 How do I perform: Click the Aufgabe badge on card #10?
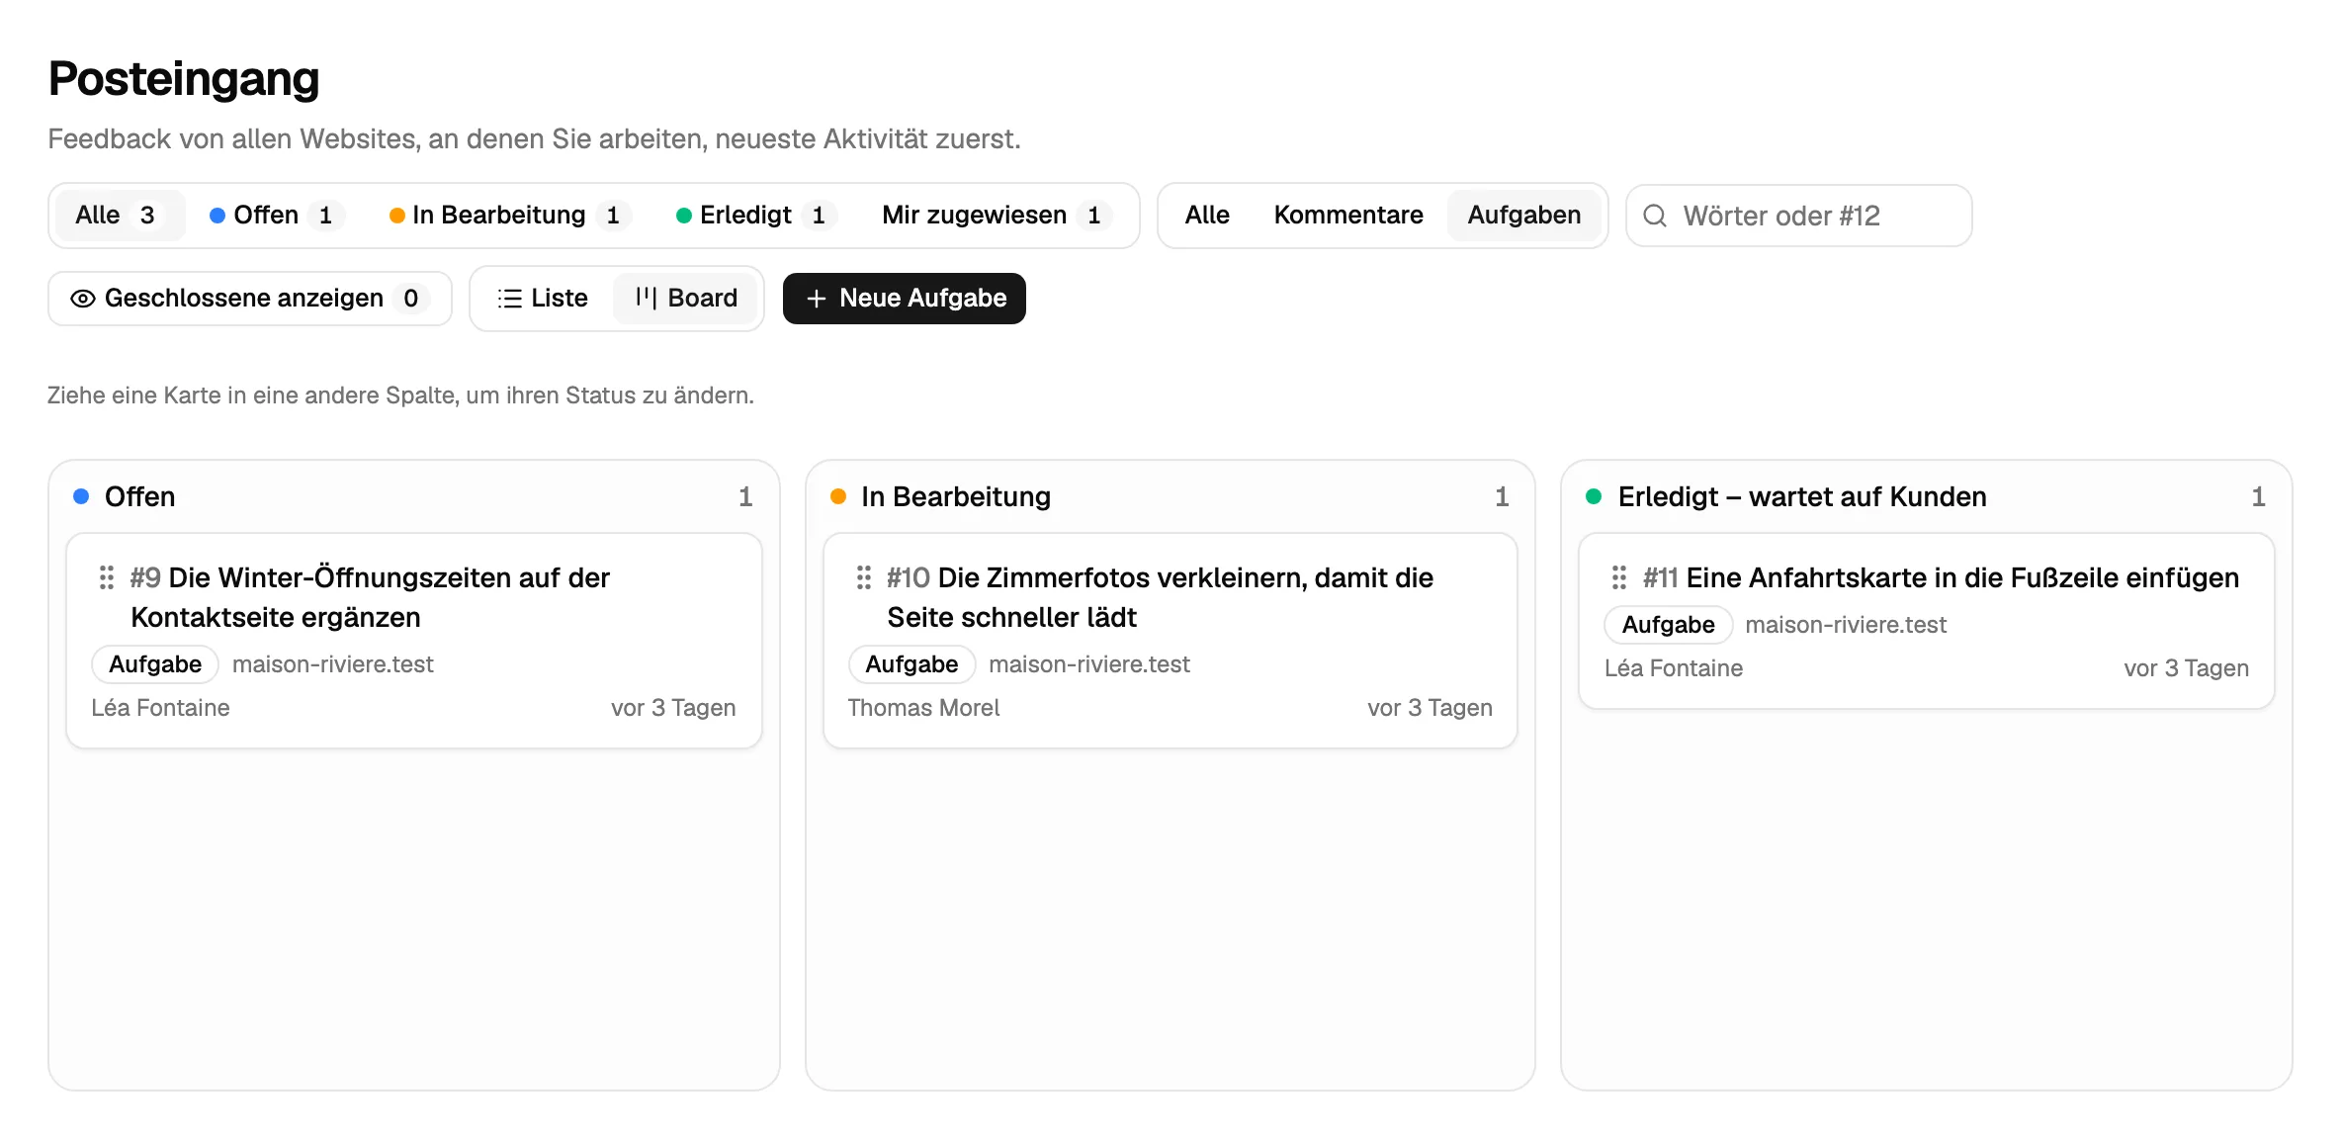click(x=911, y=664)
